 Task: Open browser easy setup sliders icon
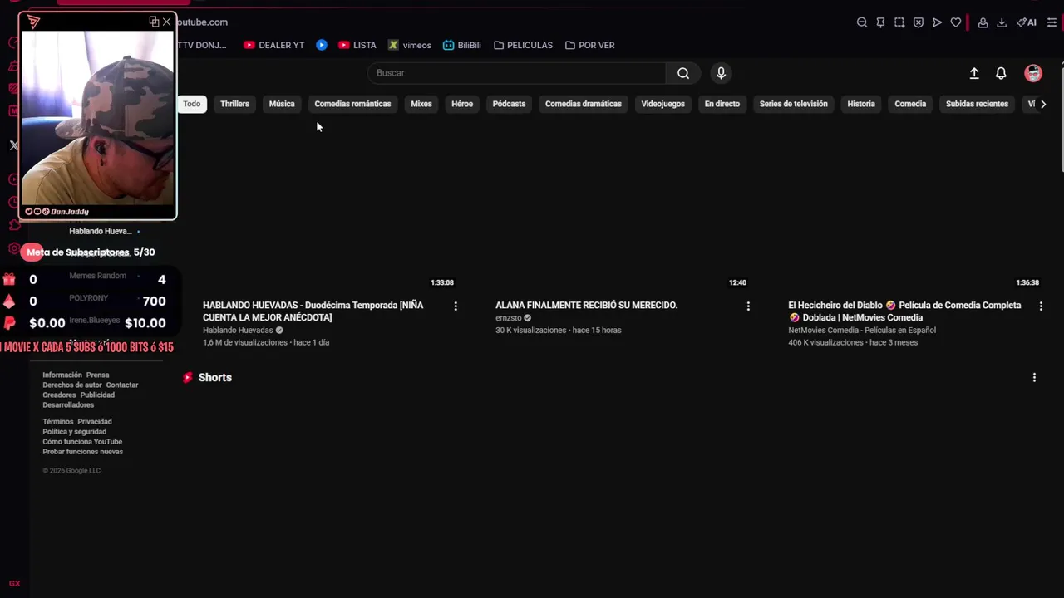1052,22
